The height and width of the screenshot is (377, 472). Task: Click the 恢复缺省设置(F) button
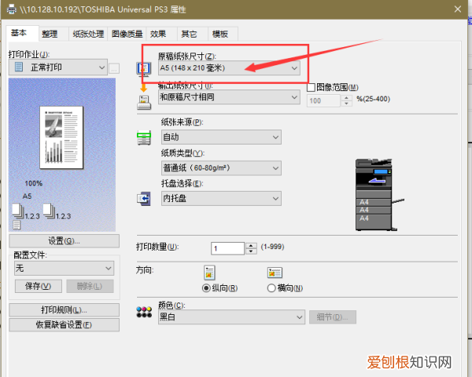(65, 324)
